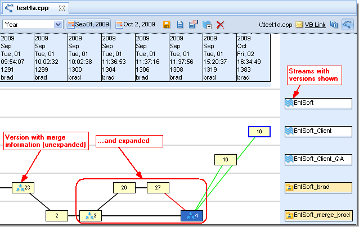Click the copy icon next to VB Link

point(334,25)
